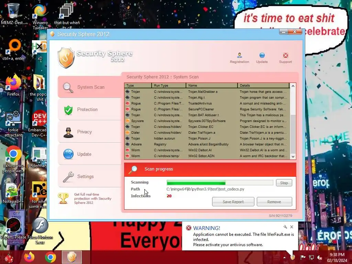Select the Spyware.007SpySoftware row
This screenshot has height=264, width=352.
(207, 121)
